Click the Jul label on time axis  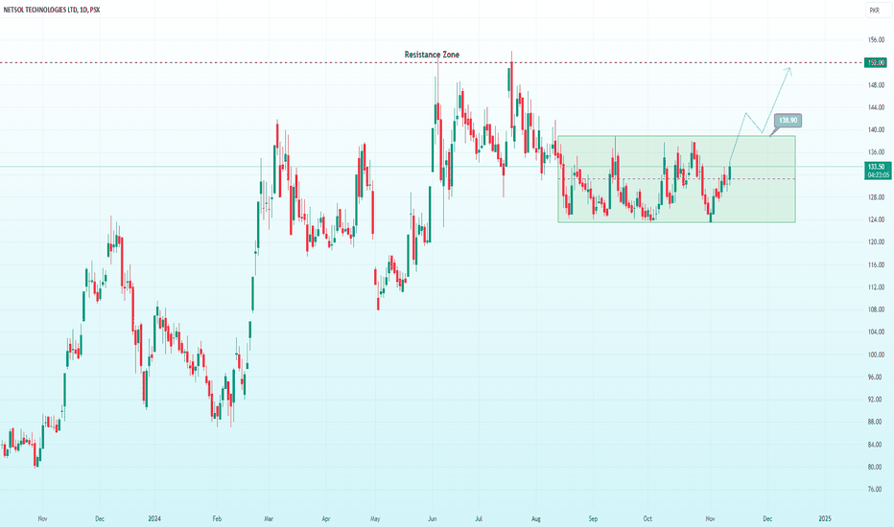pyautogui.click(x=479, y=519)
